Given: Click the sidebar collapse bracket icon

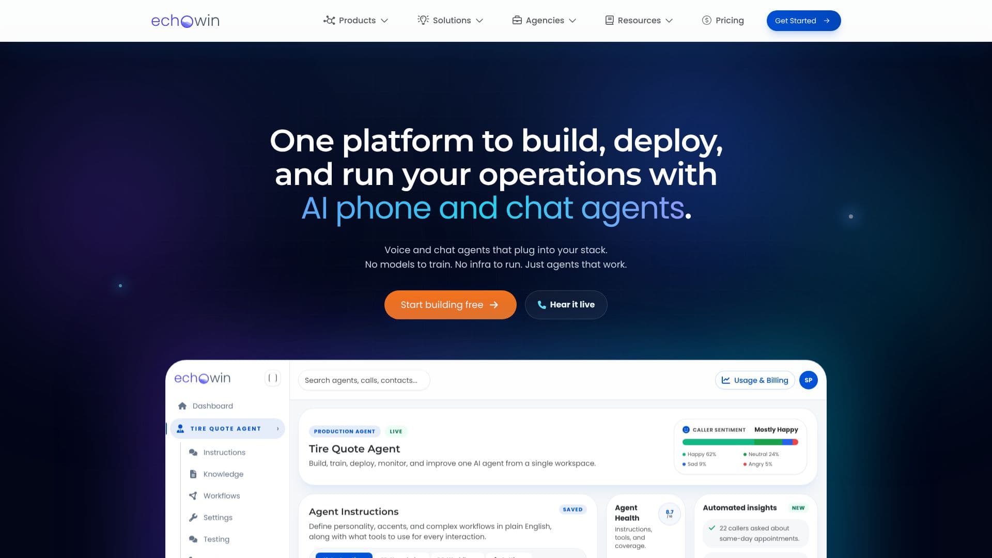Looking at the screenshot, I should 273,378.
